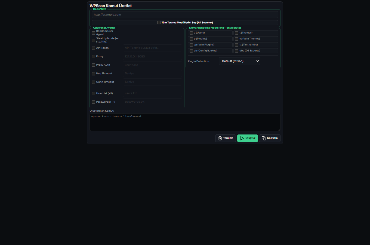Screen dimensions: 370x245
Task: Click the WPScan Komut Üretici title
Action: 110,6
